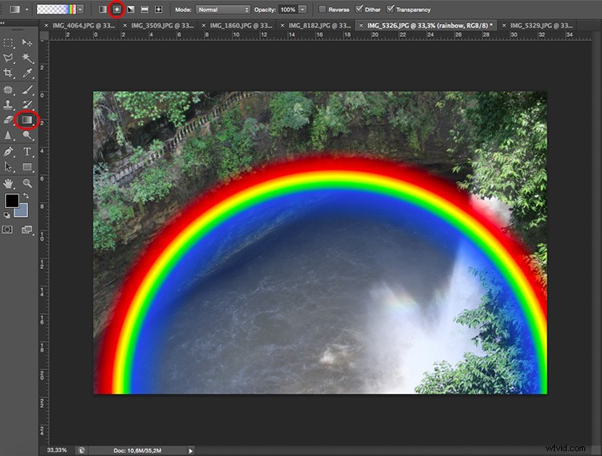Close the IMG_8182.JPG document tab
The width and height of the screenshot is (602, 456).
[283, 26]
